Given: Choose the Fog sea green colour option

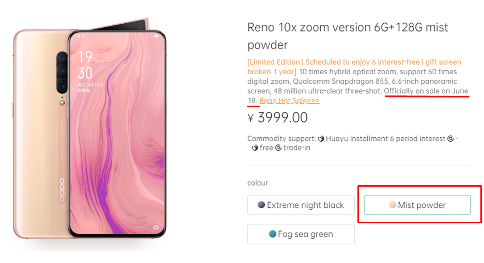Looking at the screenshot, I should click(301, 234).
